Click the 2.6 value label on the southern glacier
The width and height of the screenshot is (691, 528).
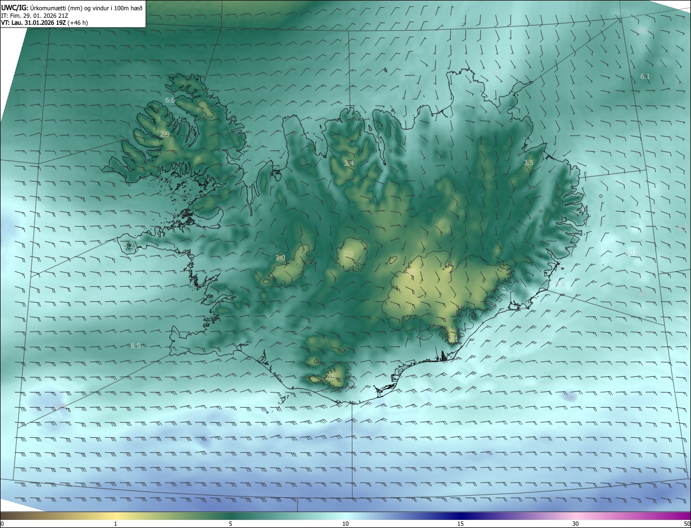tap(330, 376)
